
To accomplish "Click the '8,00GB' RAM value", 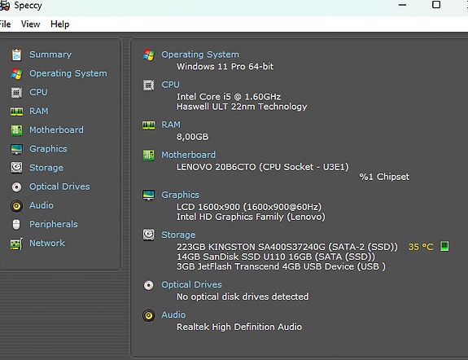I will (x=193, y=137).
